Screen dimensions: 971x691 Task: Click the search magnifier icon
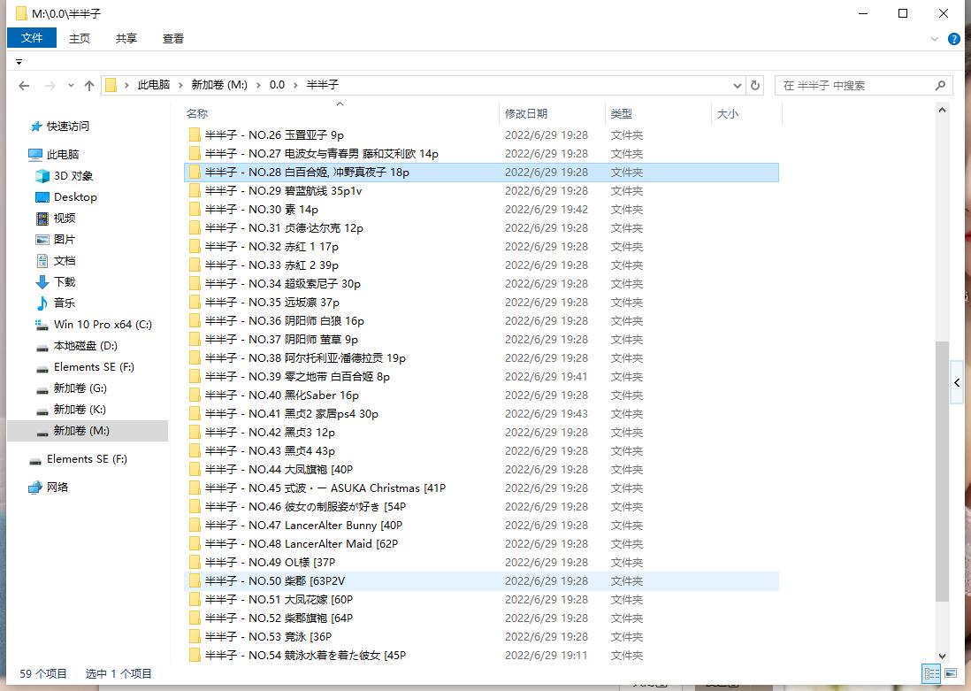[x=940, y=86]
